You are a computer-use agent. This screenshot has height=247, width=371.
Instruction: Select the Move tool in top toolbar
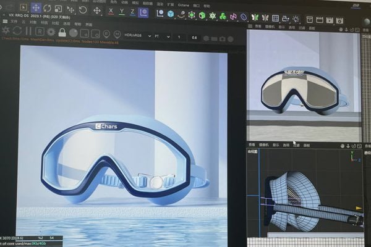[36, 9]
